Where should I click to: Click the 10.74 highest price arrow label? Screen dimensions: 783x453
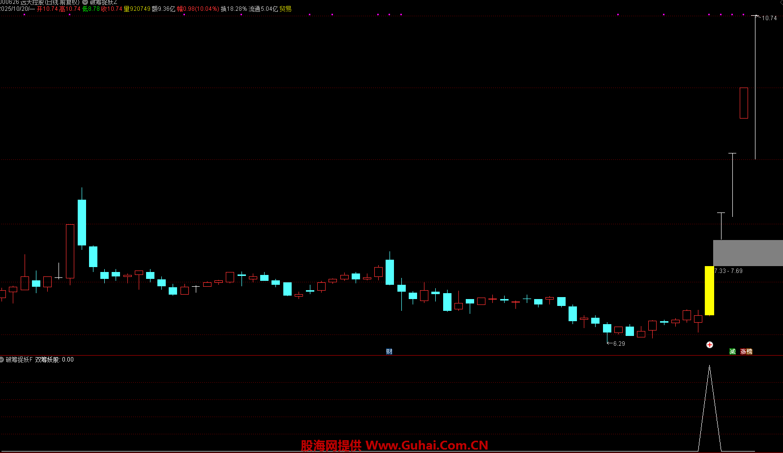(x=767, y=18)
